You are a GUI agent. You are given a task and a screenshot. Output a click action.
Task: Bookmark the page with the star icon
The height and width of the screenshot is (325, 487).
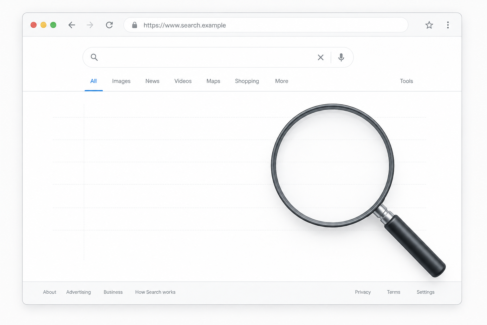pyautogui.click(x=429, y=25)
